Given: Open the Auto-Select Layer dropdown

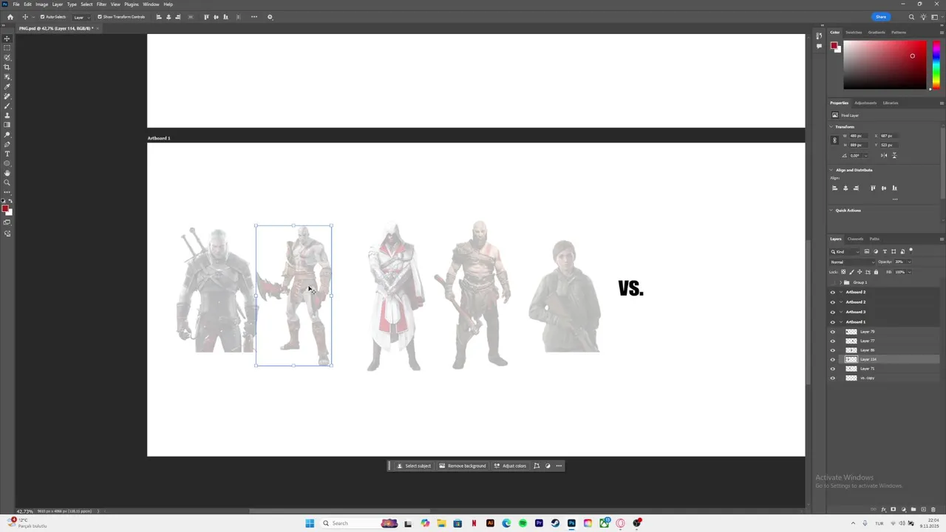Looking at the screenshot, I should (81, 17).
